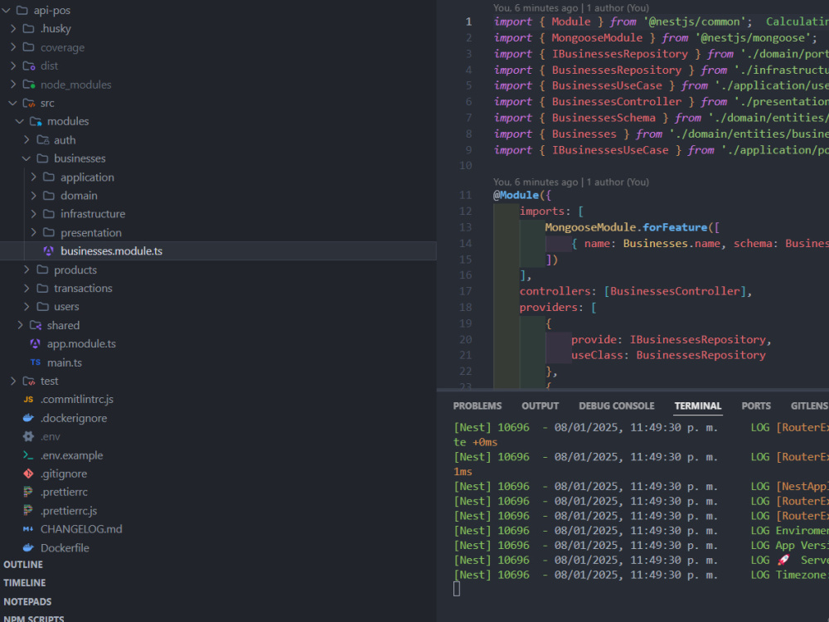Click NestJS icon of app.module.ts
This screenshot has height=622, width=829.
36,344
